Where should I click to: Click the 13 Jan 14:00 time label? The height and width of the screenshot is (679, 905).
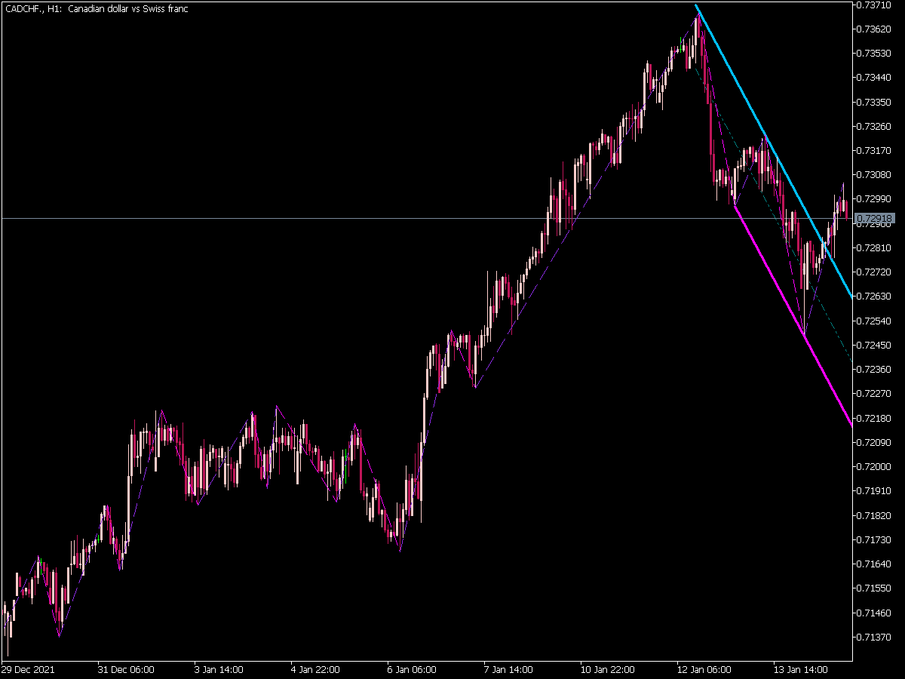800,669
